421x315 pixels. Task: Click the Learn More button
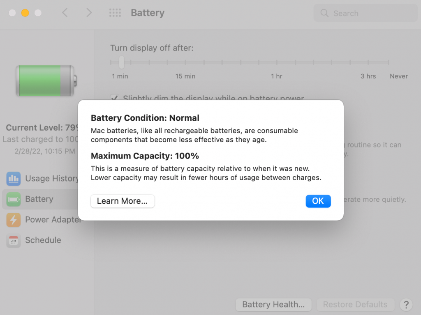coord(123,201)
